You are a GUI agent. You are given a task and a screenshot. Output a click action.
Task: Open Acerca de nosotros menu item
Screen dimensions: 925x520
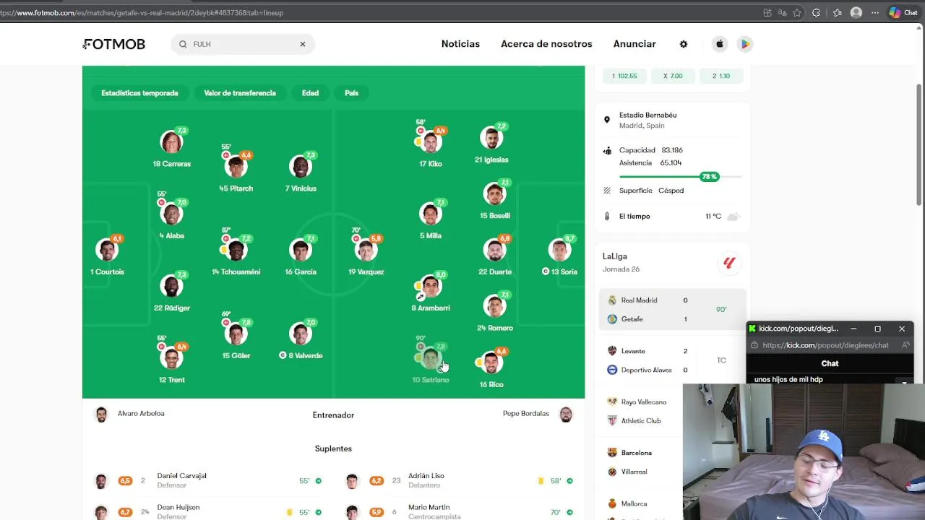[x=546, y=44]
